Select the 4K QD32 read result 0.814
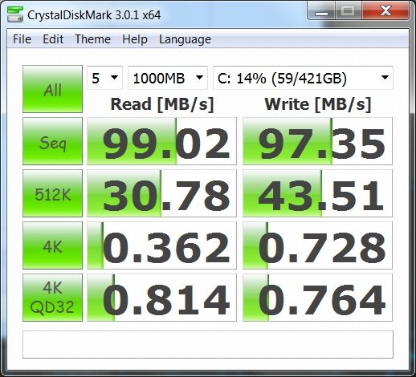The image size is (416, 377). click(161, 298)
